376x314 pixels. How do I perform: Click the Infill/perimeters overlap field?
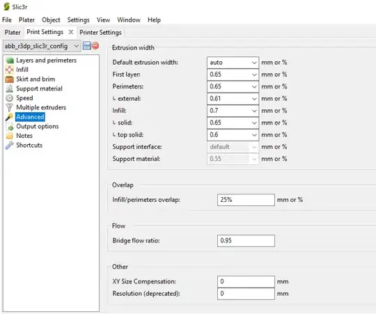[x=246, y=200]
